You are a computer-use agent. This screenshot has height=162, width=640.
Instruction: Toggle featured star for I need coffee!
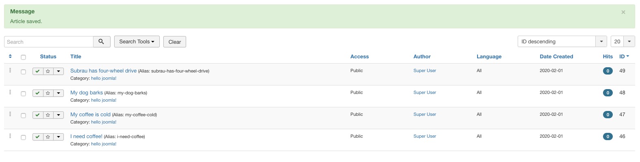point(48,137)
